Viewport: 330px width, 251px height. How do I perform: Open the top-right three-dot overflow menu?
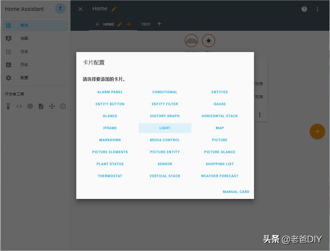[317, 9]
